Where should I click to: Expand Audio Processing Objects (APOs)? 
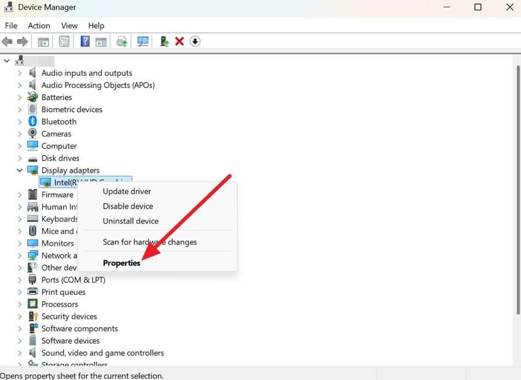[x=20, y=85]
